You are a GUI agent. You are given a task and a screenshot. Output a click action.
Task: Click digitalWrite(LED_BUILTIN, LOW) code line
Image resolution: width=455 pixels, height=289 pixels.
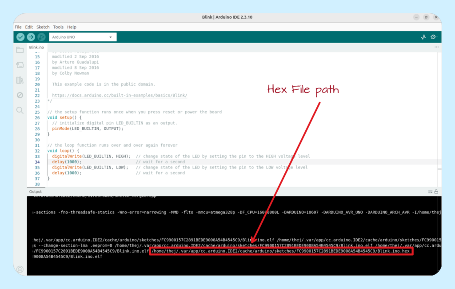[x=90, y=167]
